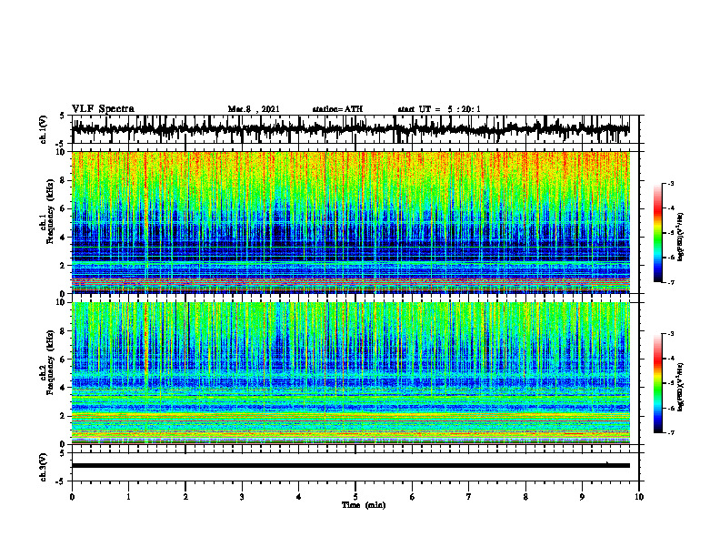Click the ch.1(V) axis label at top
Image resolution: width=720 pixels, height=557 pixels.
pyautogui.click(x=44, y=129)
